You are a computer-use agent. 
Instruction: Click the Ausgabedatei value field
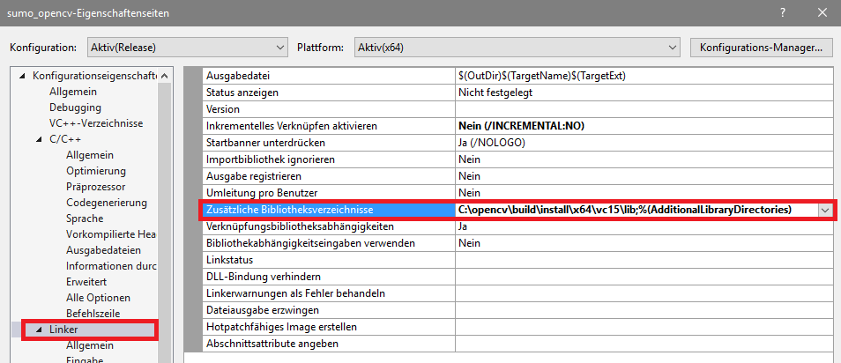pyautogui.click(x=644, y=76)
